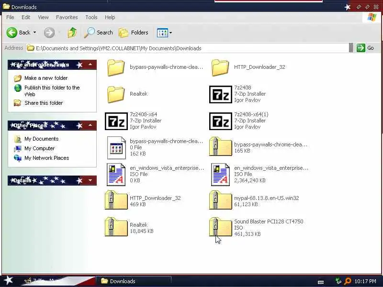Screen dimensions: 383x287
Task: Click the Go button
Action: tap(365, 48)
